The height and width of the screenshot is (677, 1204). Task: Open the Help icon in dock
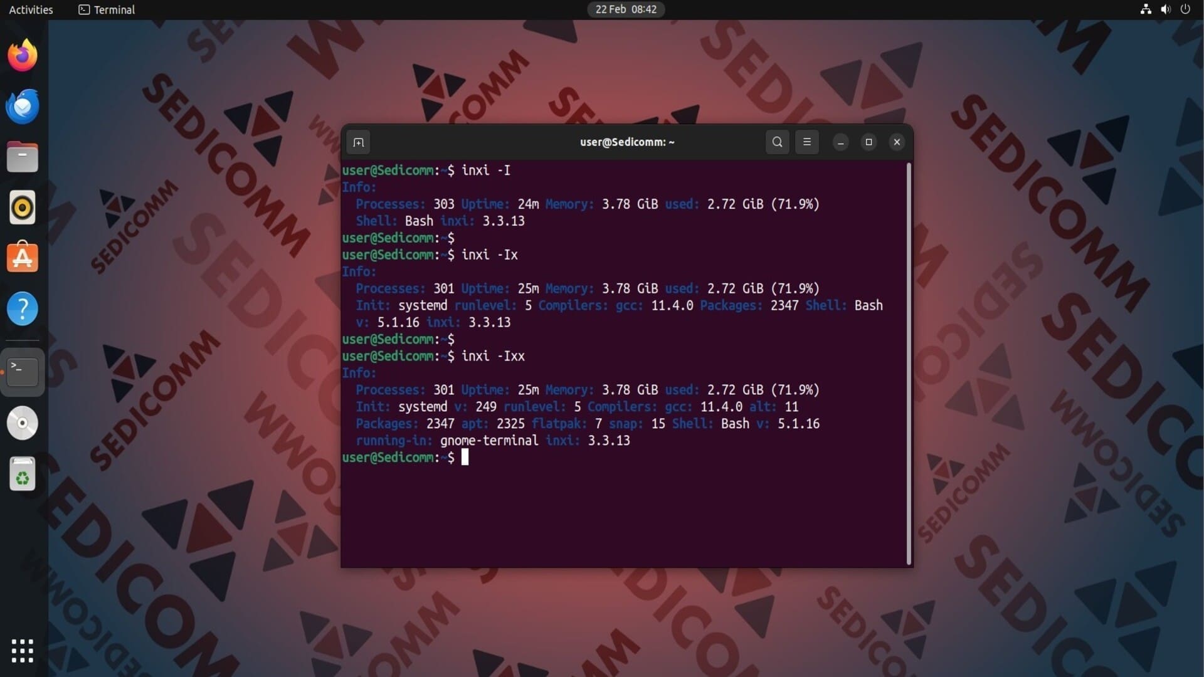tap(23, 308)
